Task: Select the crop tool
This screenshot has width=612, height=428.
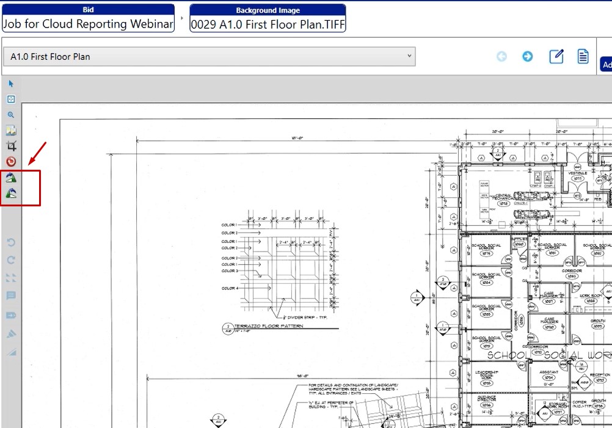Action: coord(11,146)
